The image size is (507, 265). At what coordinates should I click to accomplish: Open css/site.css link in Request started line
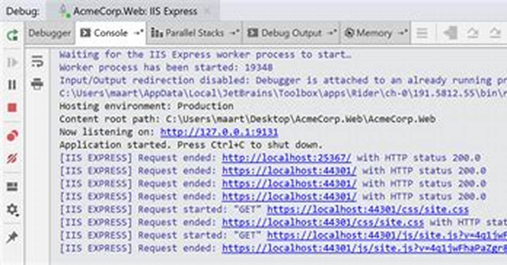[x=368, y=210]
